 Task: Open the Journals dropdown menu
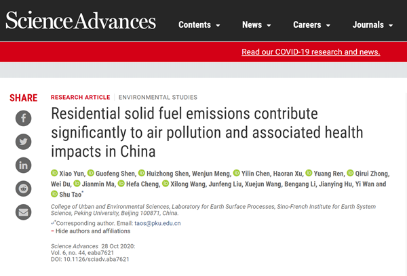click(x=372, y=25)
